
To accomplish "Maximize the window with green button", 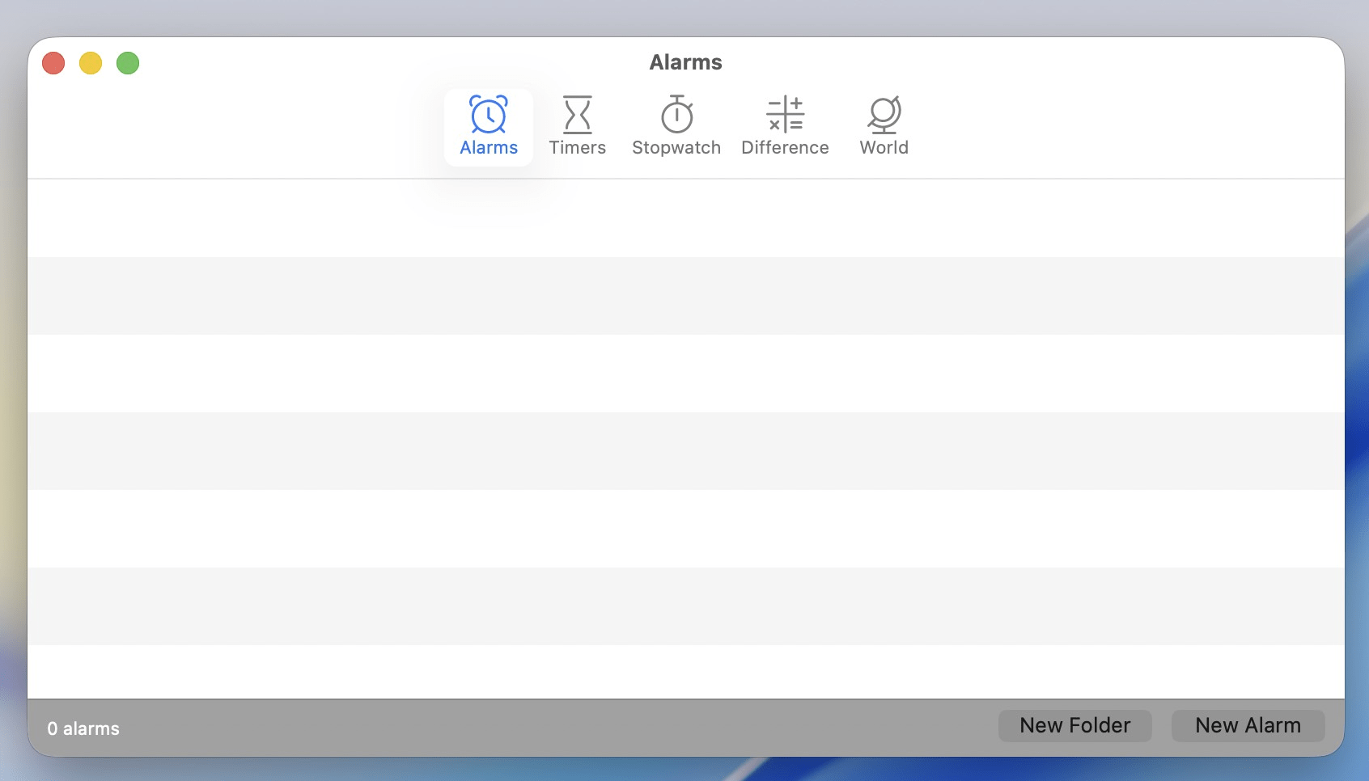I will pos(128,63).
